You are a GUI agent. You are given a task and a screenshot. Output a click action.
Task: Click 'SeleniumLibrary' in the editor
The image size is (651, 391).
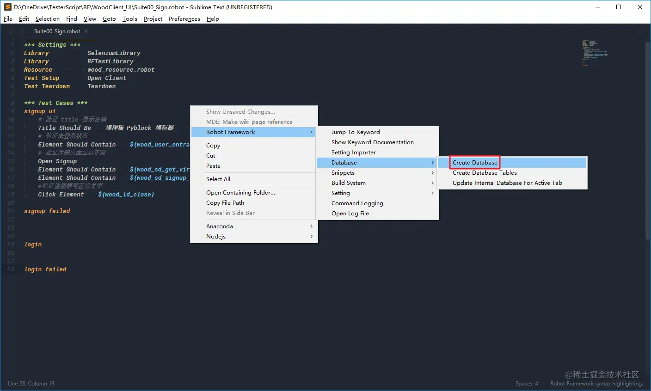tap(114, 53)
